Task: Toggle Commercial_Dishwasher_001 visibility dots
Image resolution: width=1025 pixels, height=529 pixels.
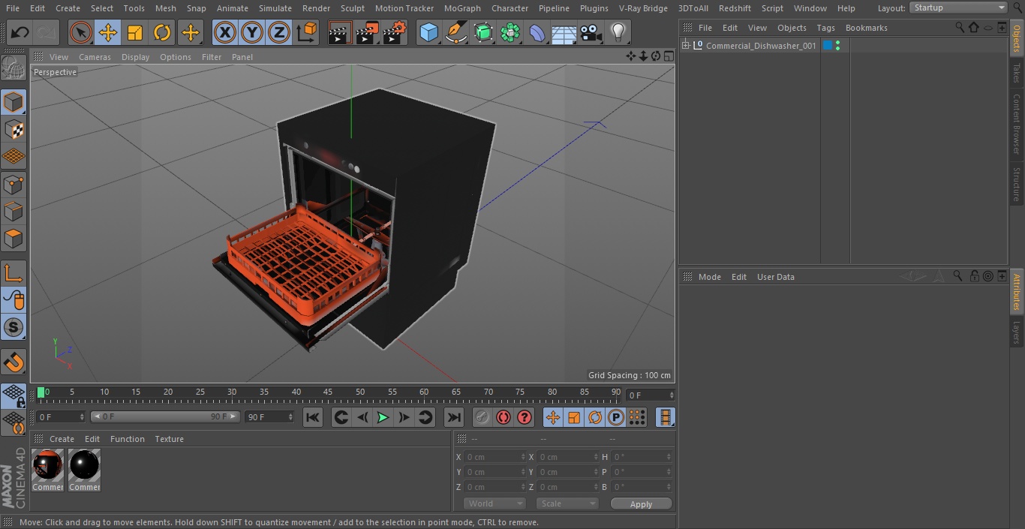Action: point(837,46)
